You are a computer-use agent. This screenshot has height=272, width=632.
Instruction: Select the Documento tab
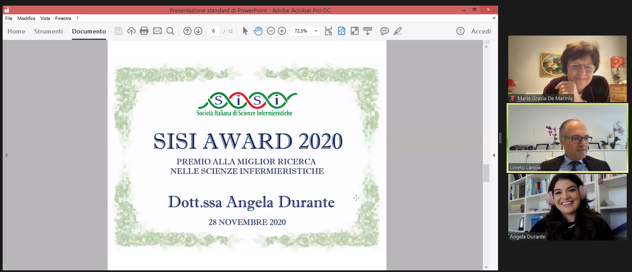89,31
